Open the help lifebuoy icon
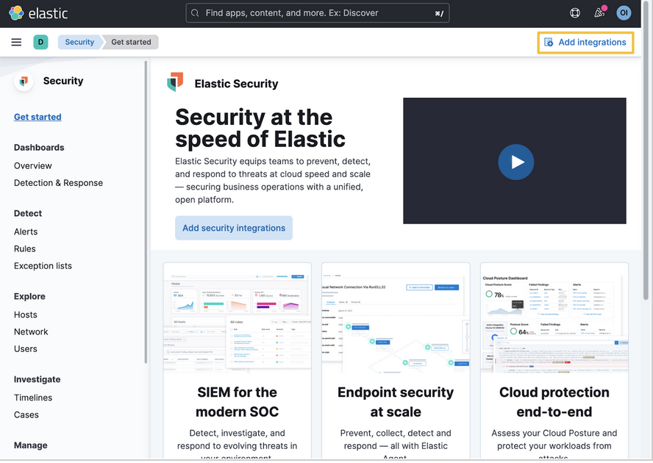The width and height of the screenshot is (653, 463). pos(574,12)
